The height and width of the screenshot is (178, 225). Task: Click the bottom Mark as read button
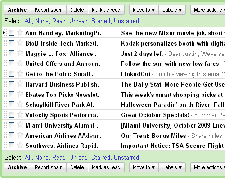pos(106,167)
